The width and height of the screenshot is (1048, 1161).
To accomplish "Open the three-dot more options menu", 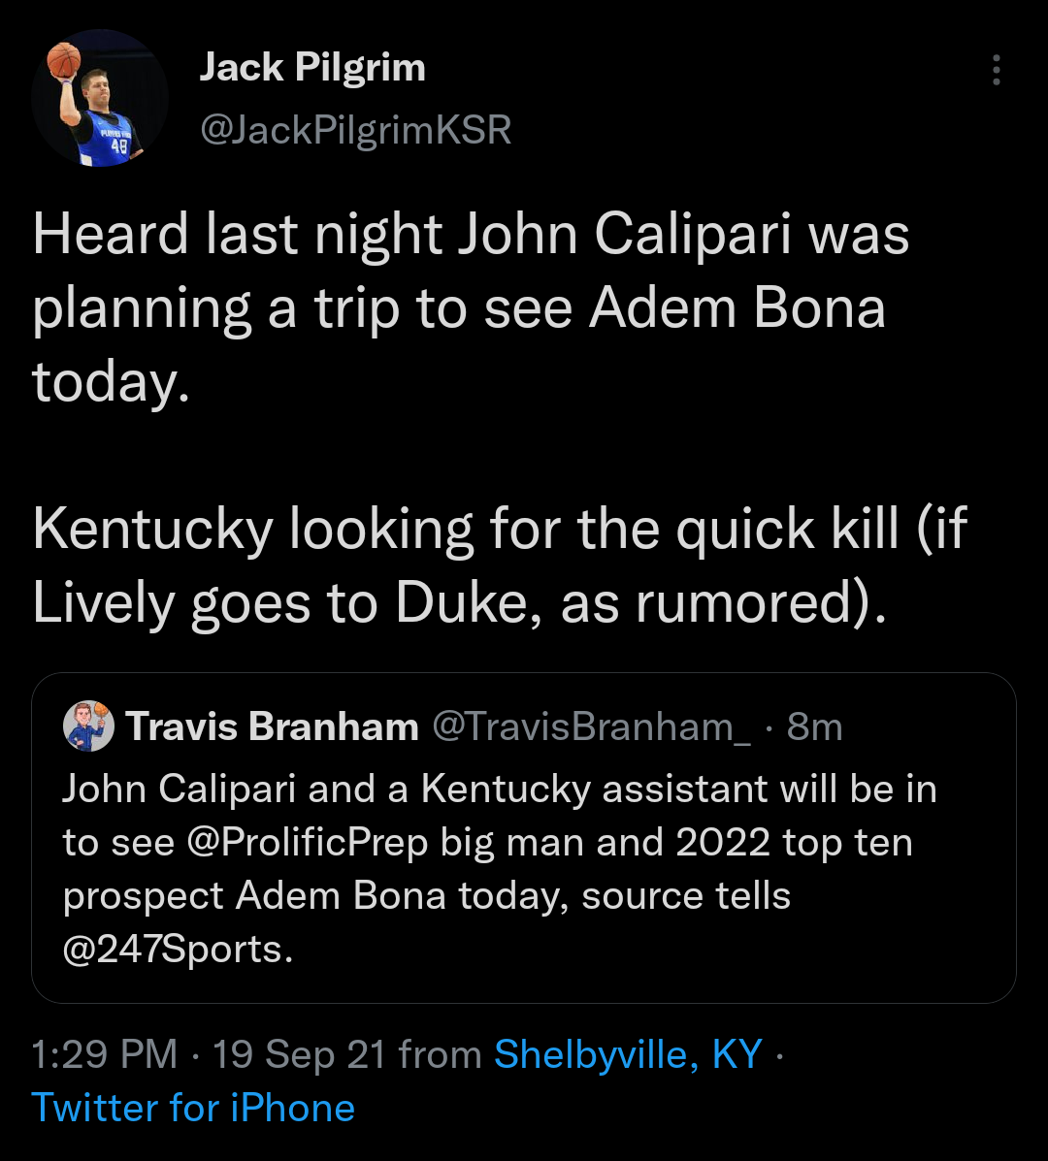I will point(996,70).
